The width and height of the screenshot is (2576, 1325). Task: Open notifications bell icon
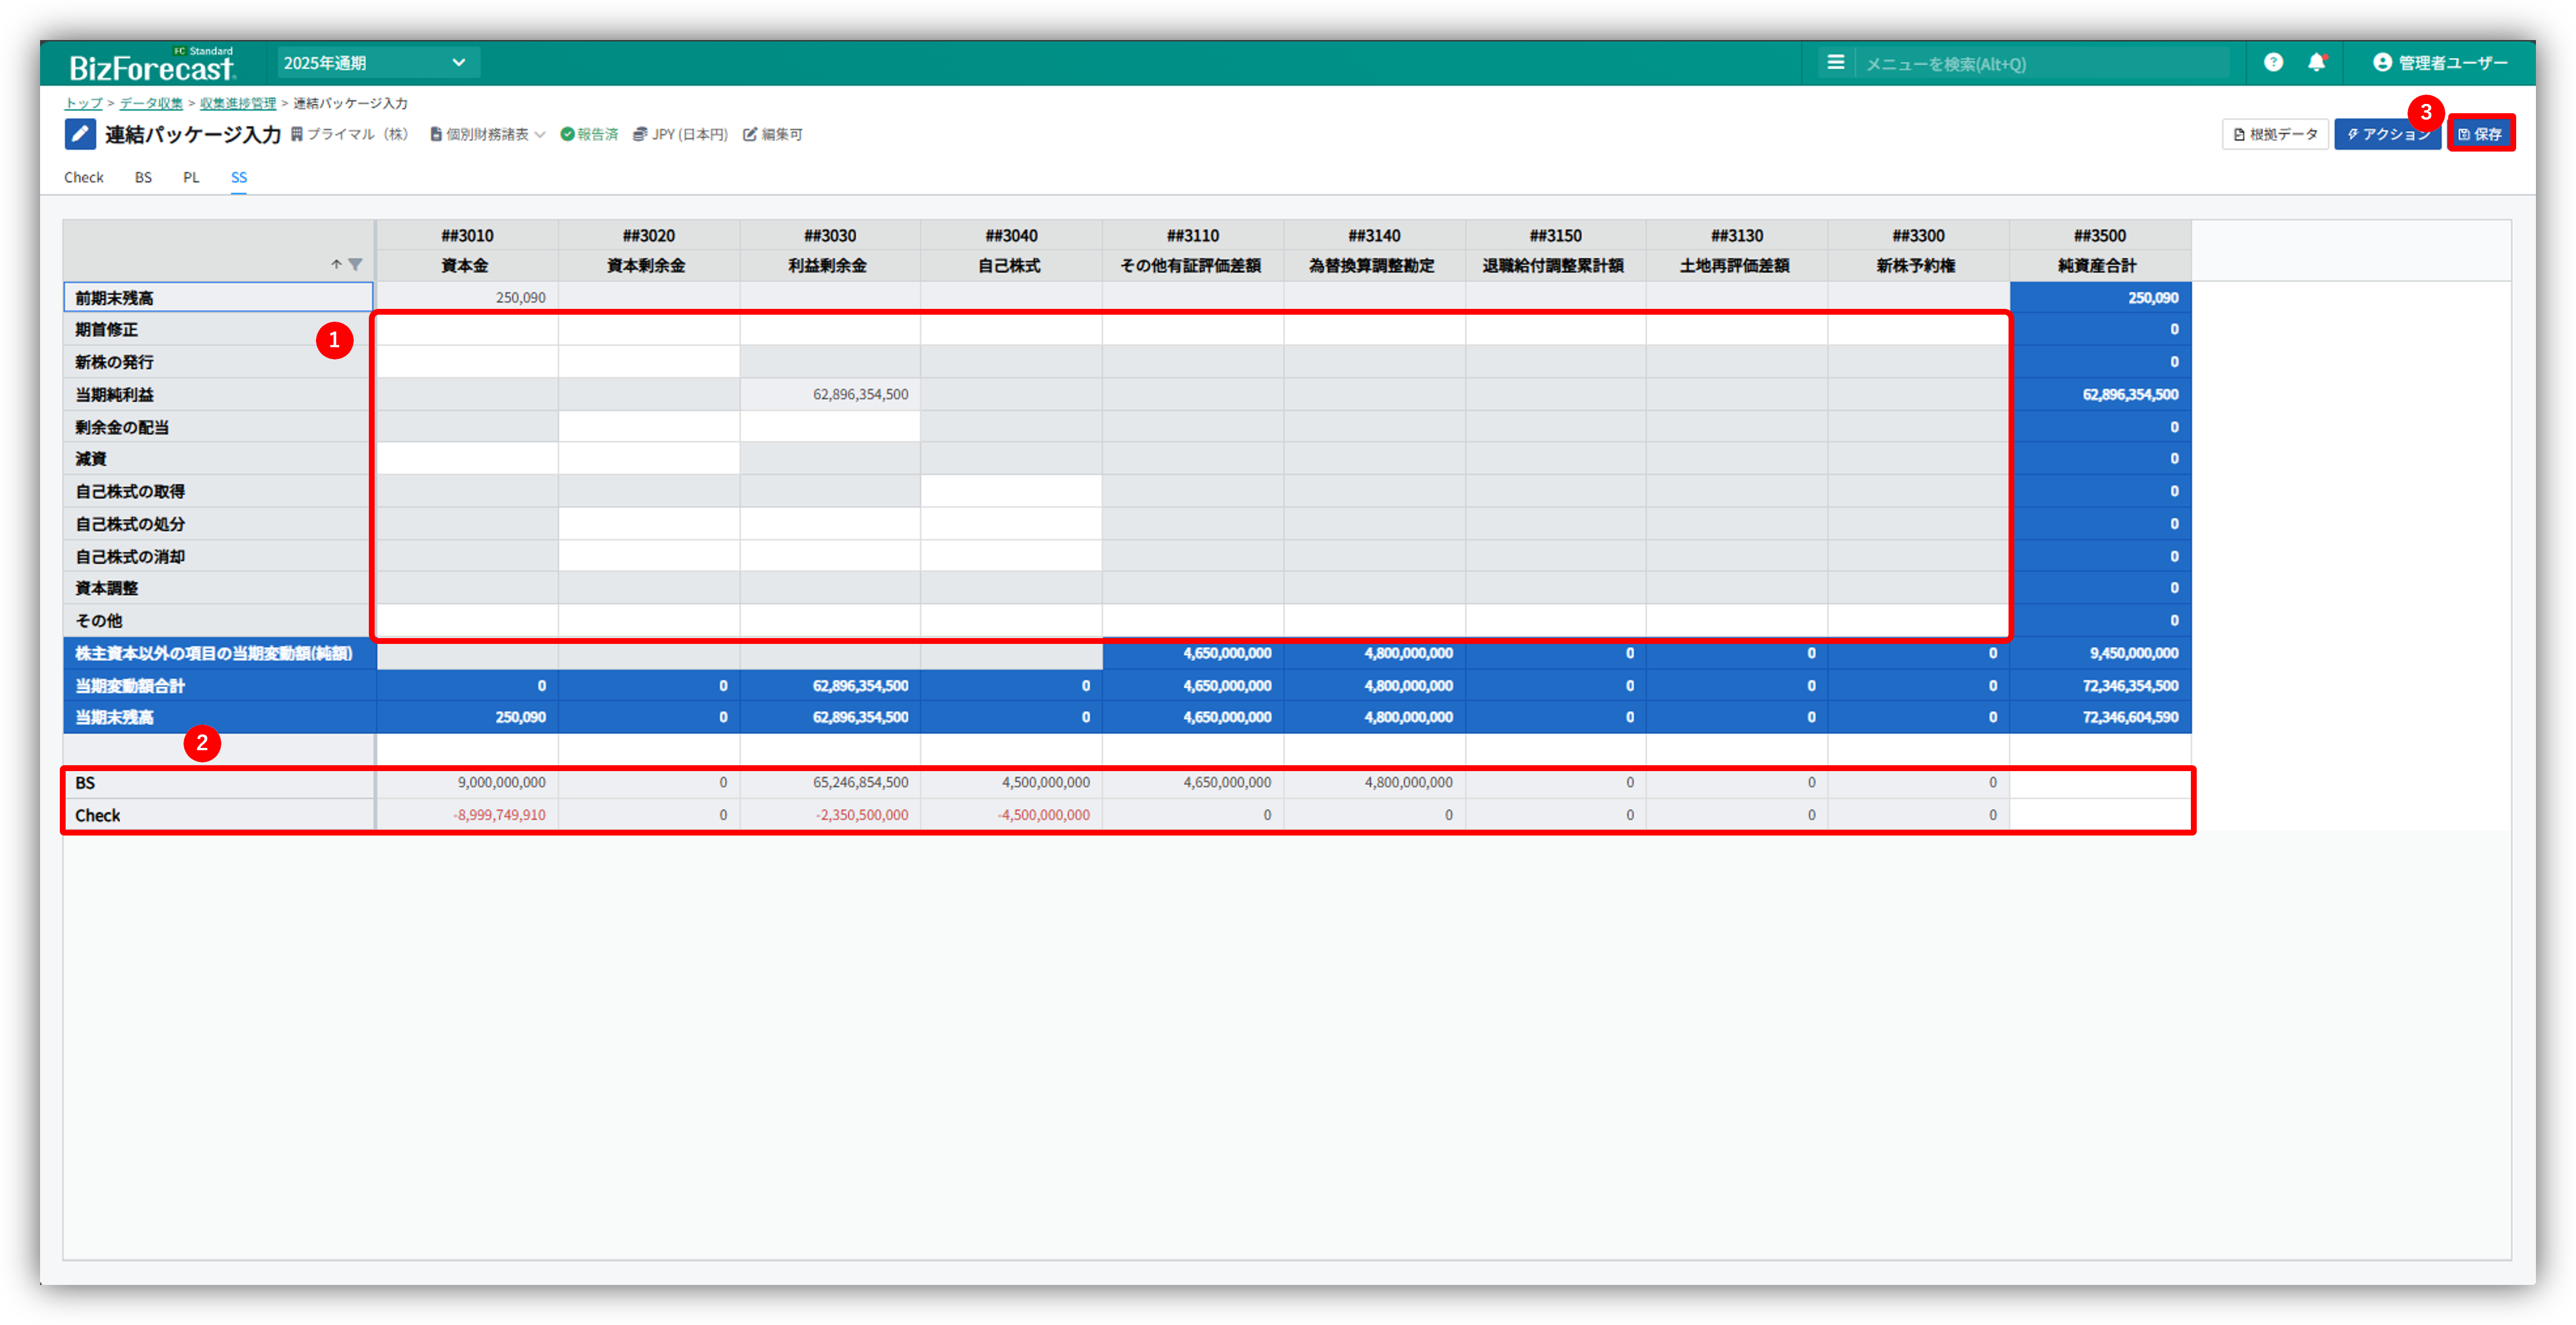point(2316,62)
